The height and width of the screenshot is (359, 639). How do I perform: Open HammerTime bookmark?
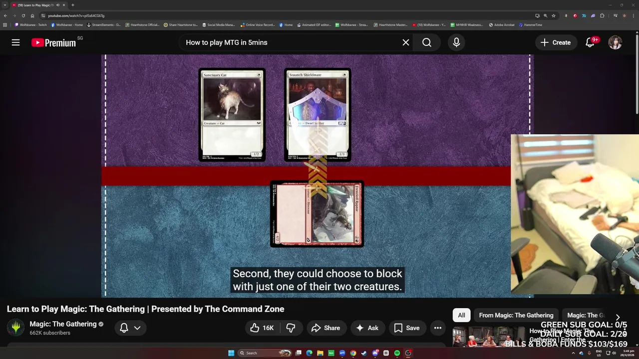click(x=531, y=24)
